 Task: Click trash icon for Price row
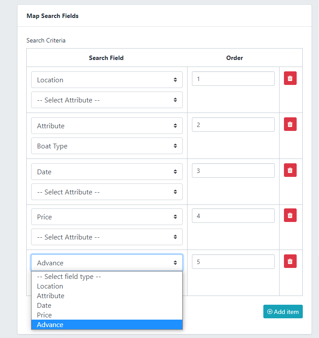(290, 215)
